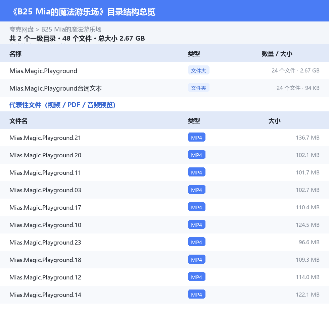Image resolution: width=329 pixels, height=314 pixels.
Task: Click the 124.5 MB size value
Action: (x=308, y=224)
